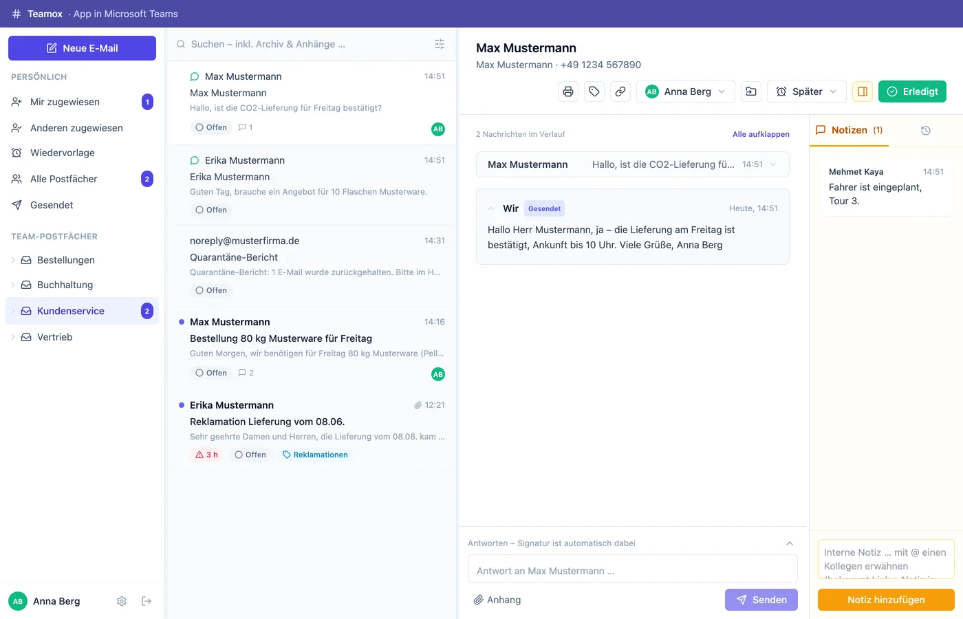Image resolution: width=963 pixels, height=619 pixels.
Task: Focus the search field
Action: (303, 44)
